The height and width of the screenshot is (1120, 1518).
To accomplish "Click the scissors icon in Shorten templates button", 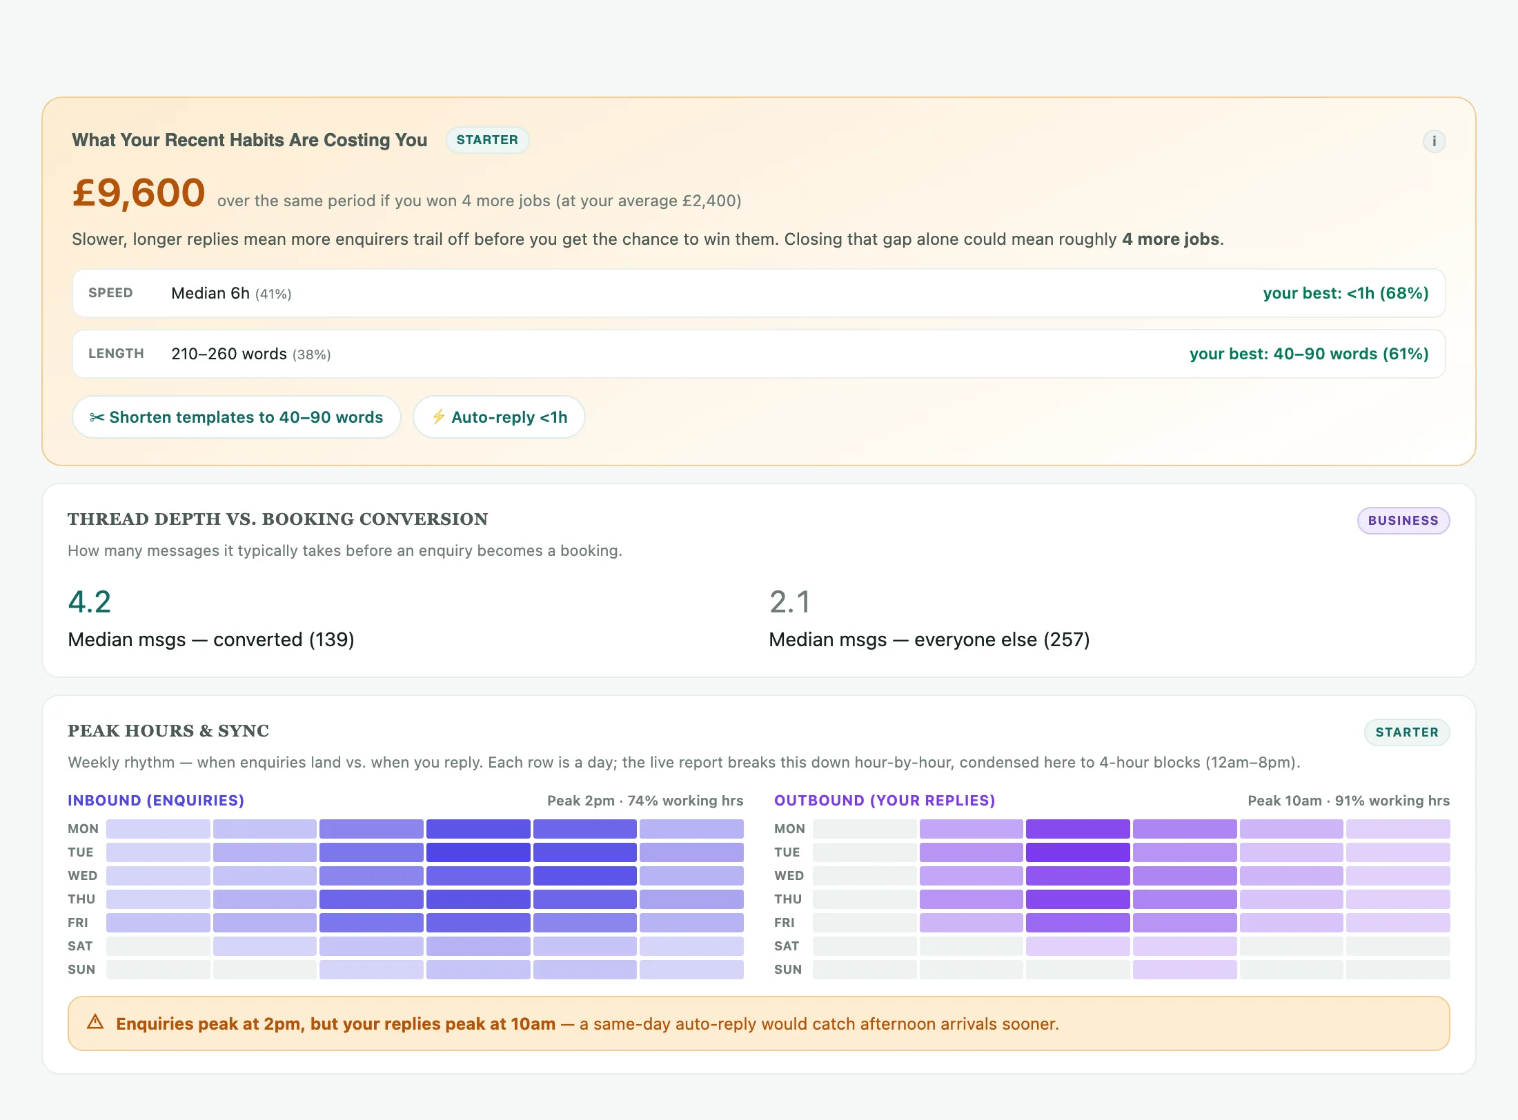I will click(97, 417).
